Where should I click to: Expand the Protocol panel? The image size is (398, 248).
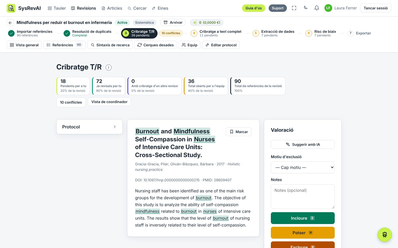pos(90,127)
